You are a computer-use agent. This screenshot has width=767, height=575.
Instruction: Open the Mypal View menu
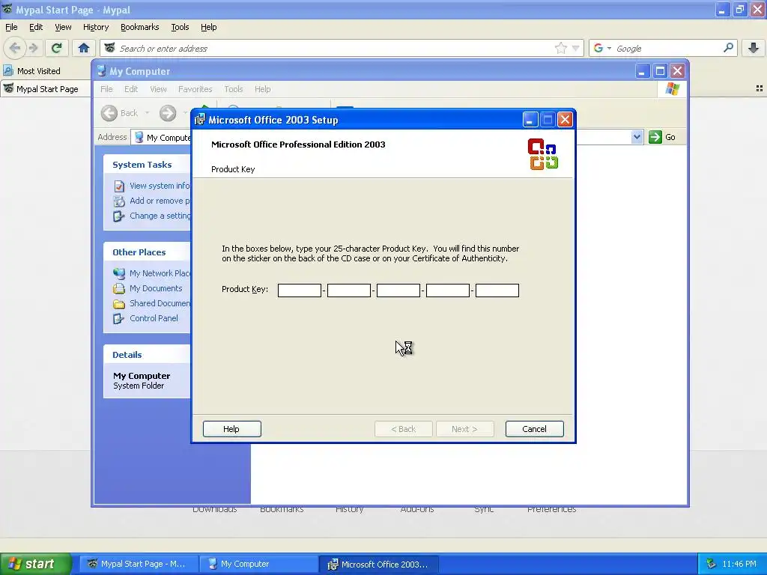click(x=63, y=27)
